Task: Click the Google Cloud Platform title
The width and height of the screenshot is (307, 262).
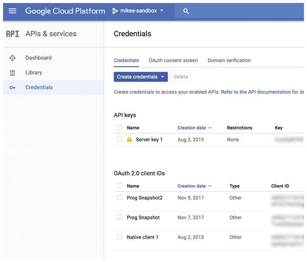Action: coord(65,11)
